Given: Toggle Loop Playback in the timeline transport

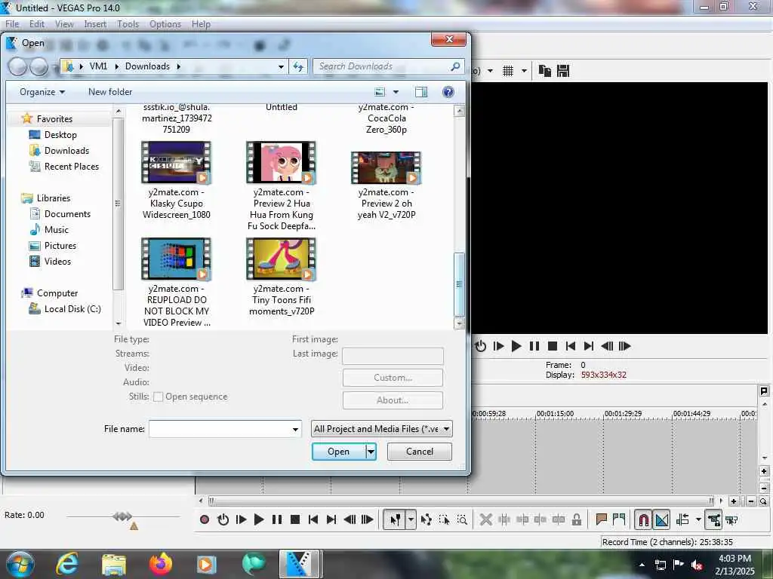Looking at the screenshot, I should point(223,519).
